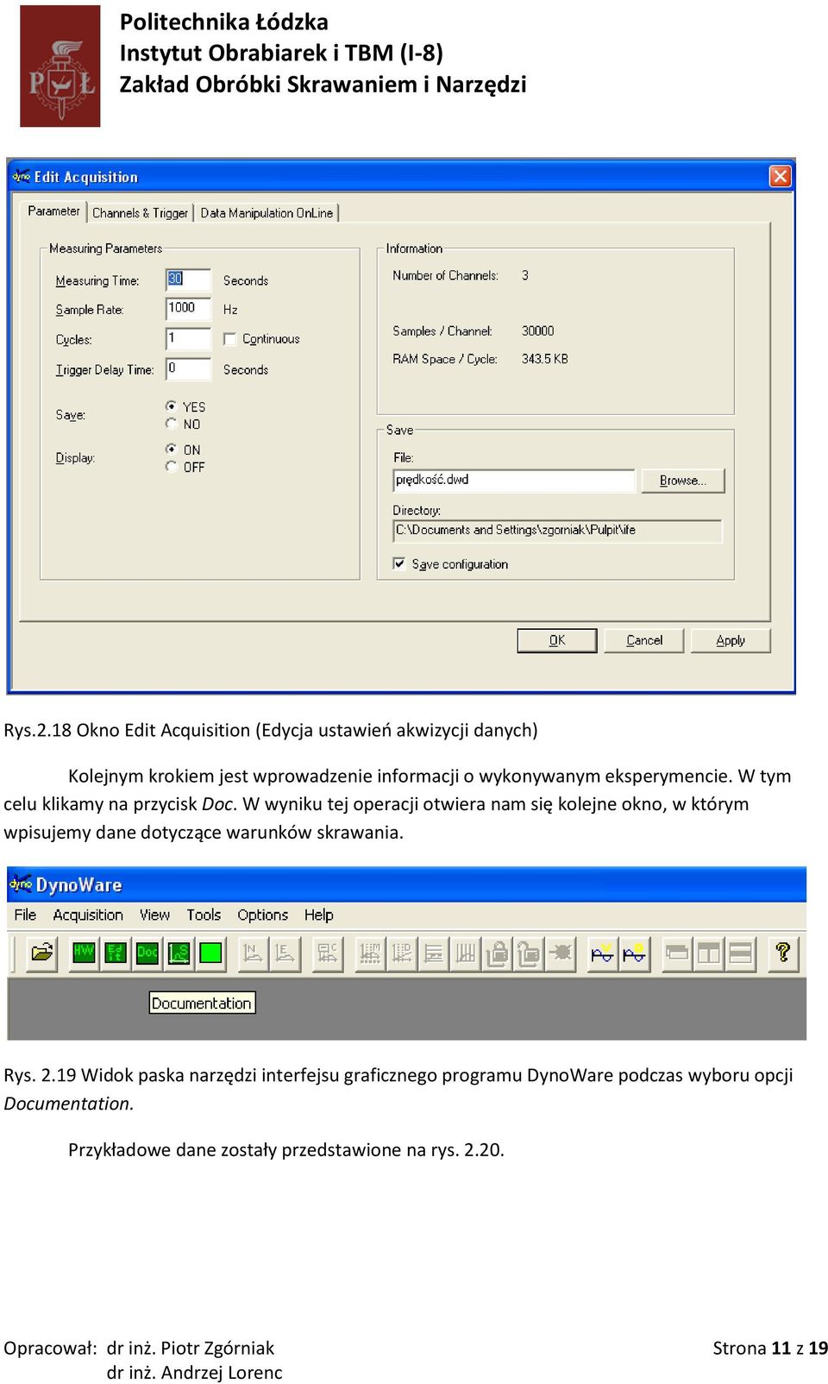Close the Edit Acquisition dialog
This screenshot has width=828, height=1384.
pyautogui.click(x=780, y=176)
